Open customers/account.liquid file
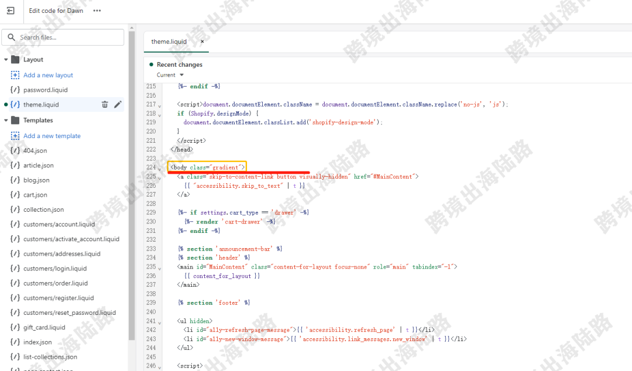Screen dimensions: 632x371 coord(59,224)
